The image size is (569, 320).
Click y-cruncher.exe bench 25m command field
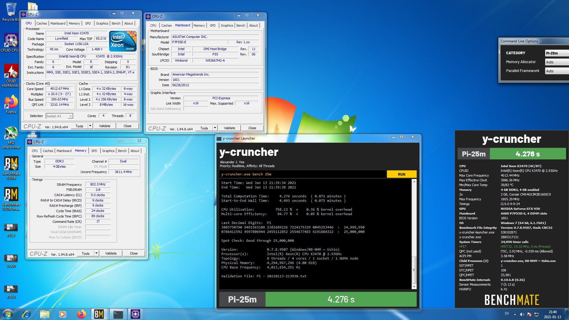click(303, 174)
